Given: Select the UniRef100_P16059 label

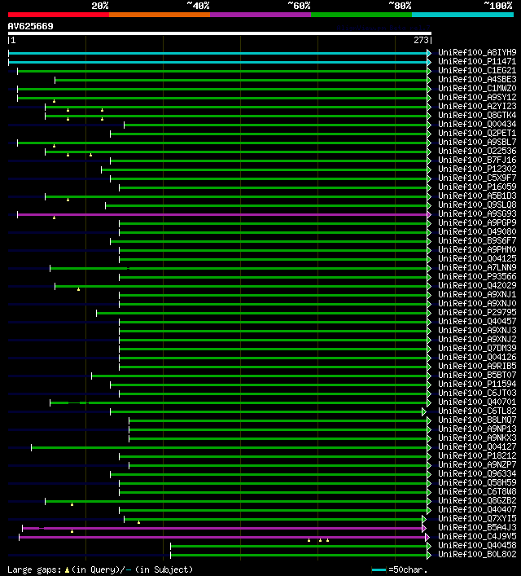Looking at the screenshot, I should point(477,187).
